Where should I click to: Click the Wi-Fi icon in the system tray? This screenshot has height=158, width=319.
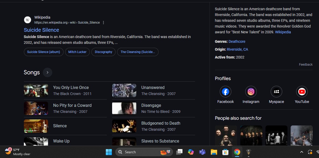(x=317, y=152)
